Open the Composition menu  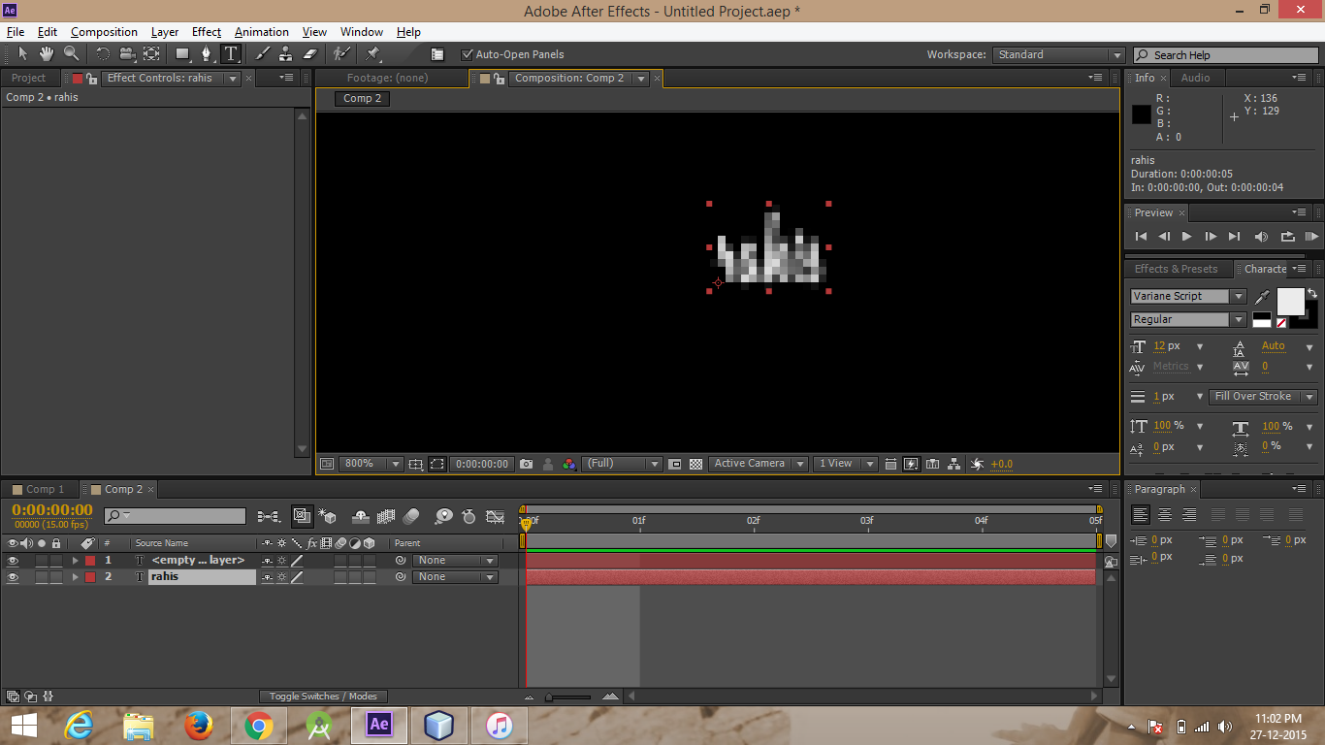pos(104,32)
